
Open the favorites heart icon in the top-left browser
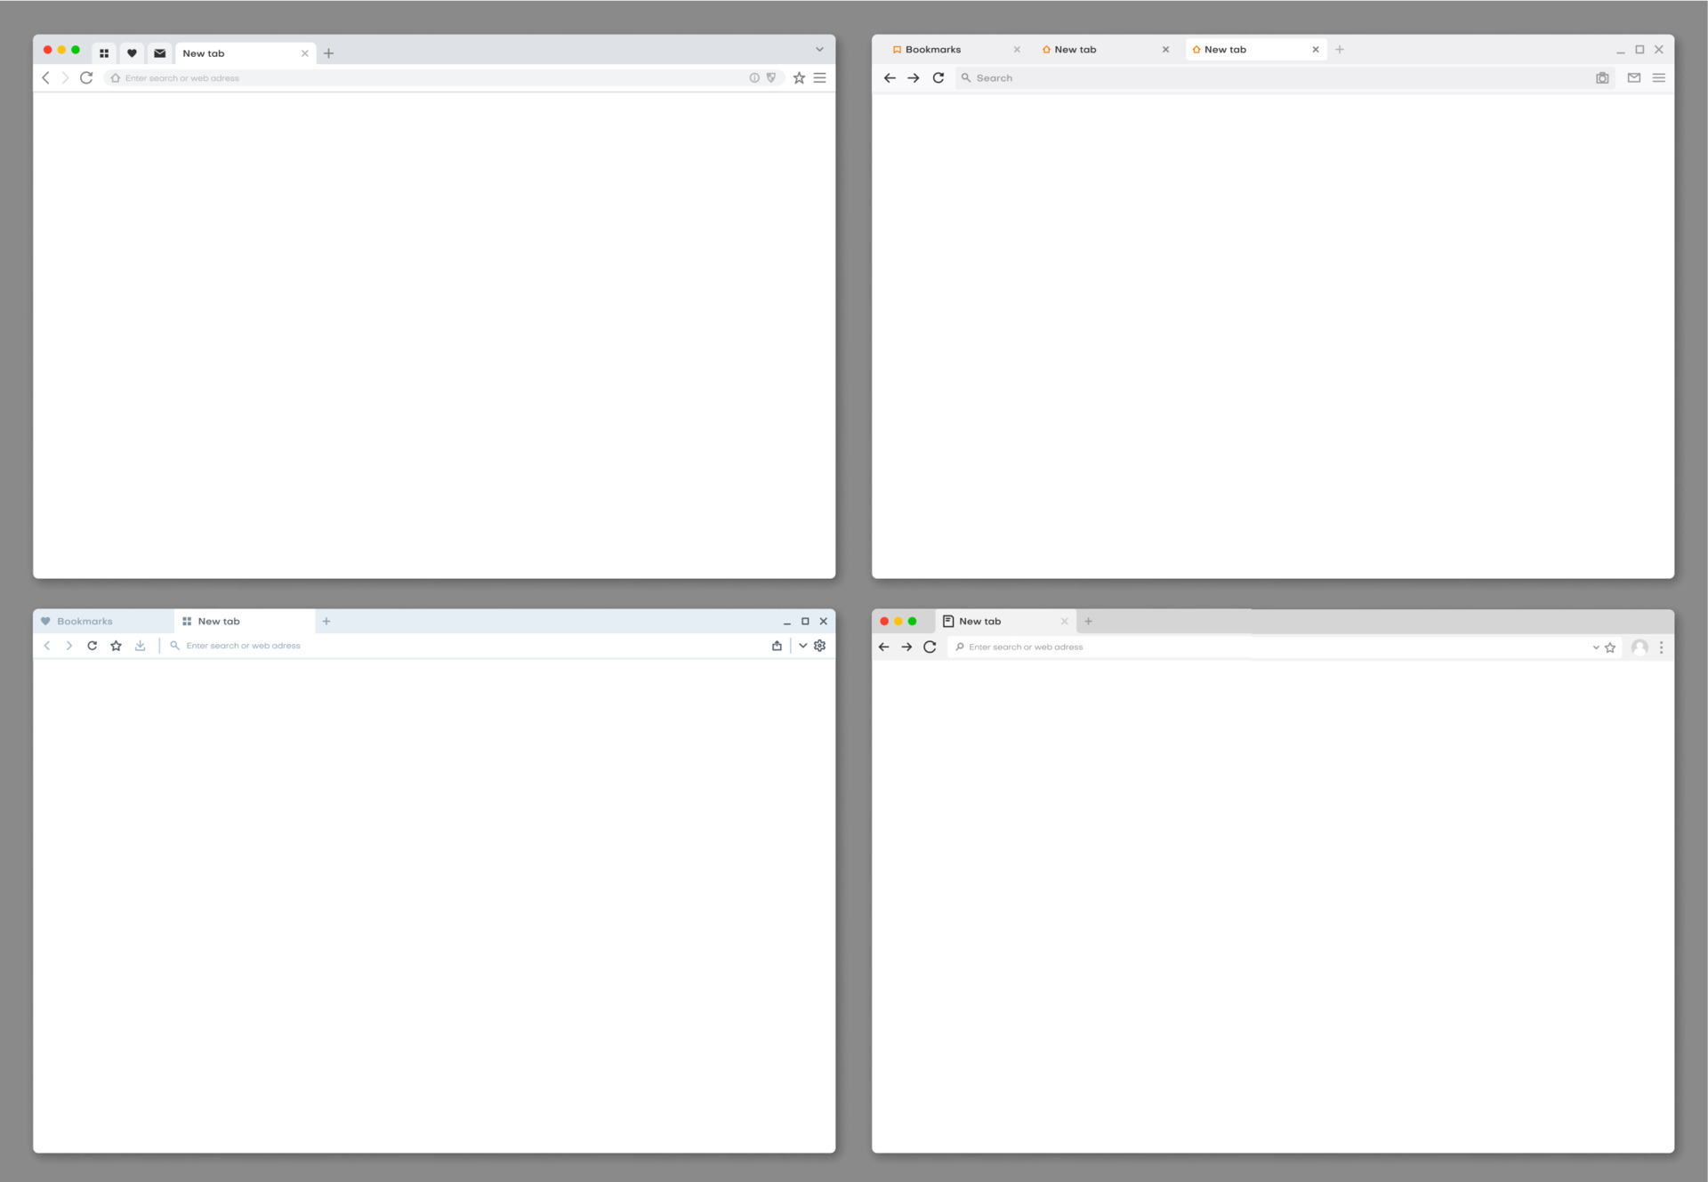[132, 52]
